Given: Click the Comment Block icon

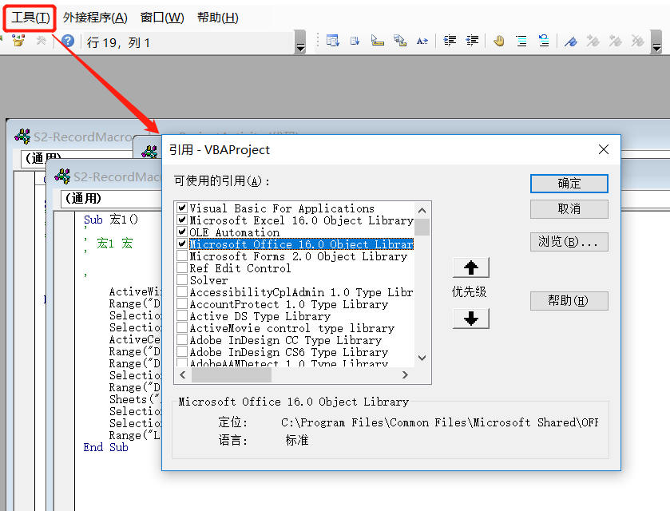Looking at the screenshot, I should pyautogui.click(x=521, y=41).
